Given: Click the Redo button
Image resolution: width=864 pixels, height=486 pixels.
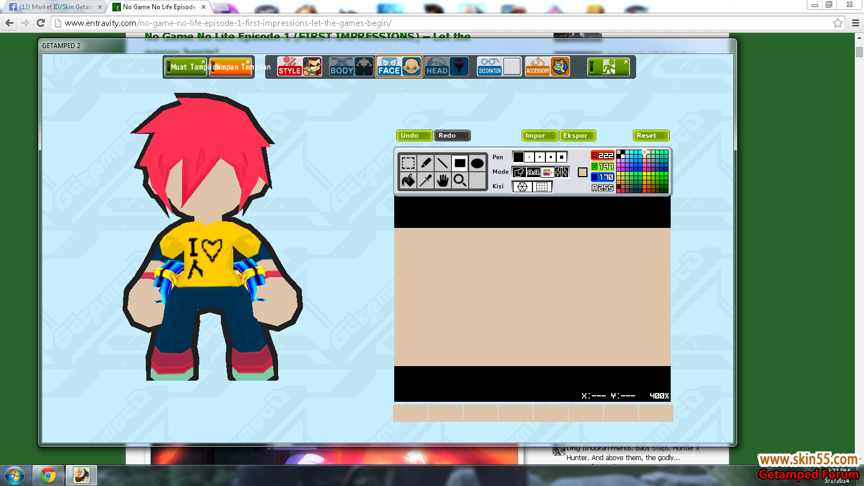Looking at the screenshot, I should (x=453, y=136).
